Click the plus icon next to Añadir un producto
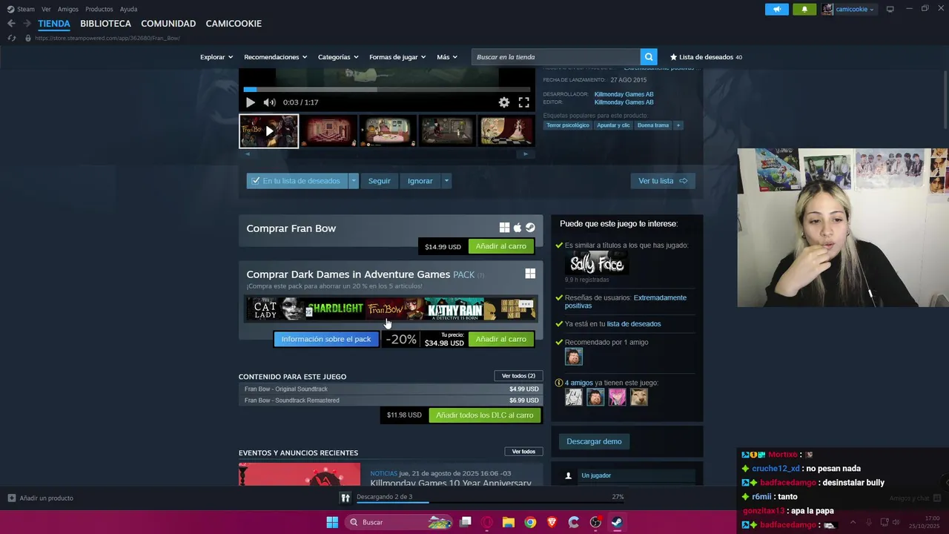This screenshot has height=534, width=949. point(11,498)
